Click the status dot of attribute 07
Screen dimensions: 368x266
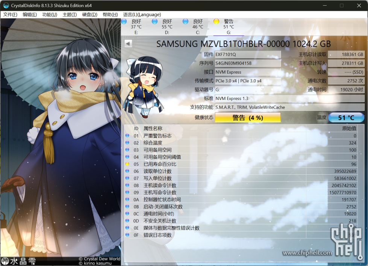click(127, 178)
